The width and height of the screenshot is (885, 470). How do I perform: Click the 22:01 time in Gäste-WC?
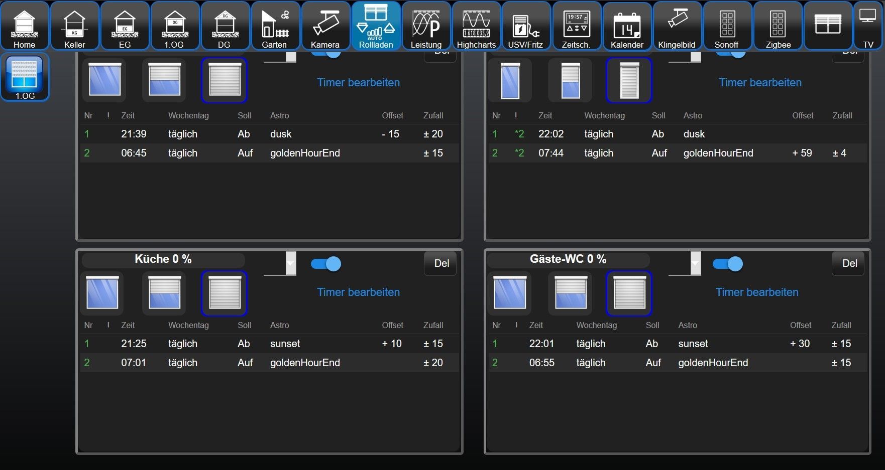coord(542,344)
